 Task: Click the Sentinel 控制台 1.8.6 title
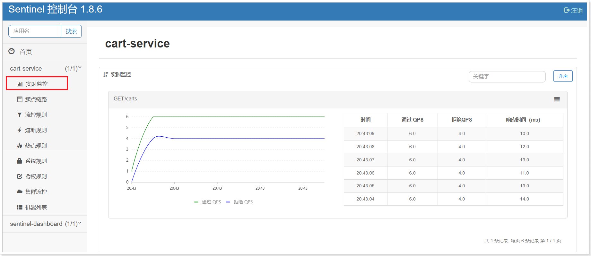pyautogui.click(x=56, y=9)
